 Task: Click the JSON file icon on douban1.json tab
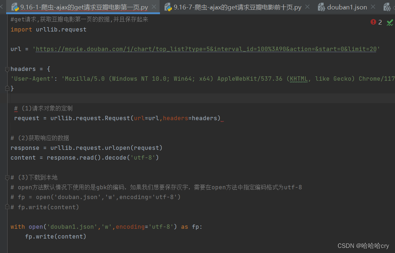[x=321, y=7]
